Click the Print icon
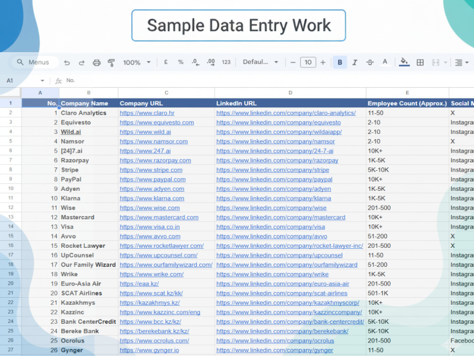 pos(96,63)
